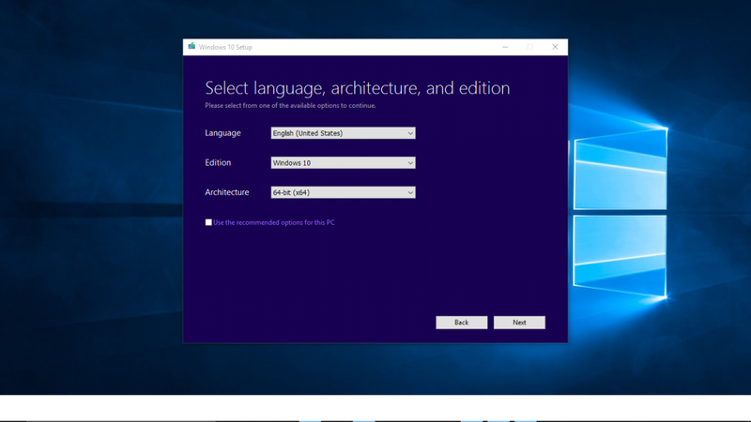Open the Architecture dropdown
Image resolution: width=751 pixels, height=422 pixels.
coord(343,192)
